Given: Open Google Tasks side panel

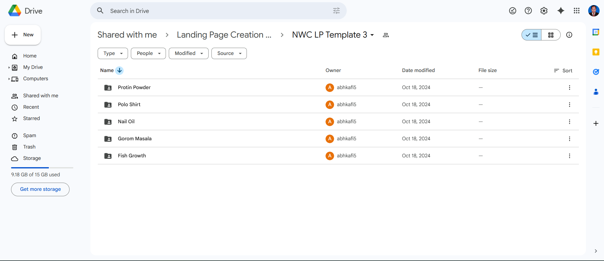Looking at the screenshot, I should [596, 72].
